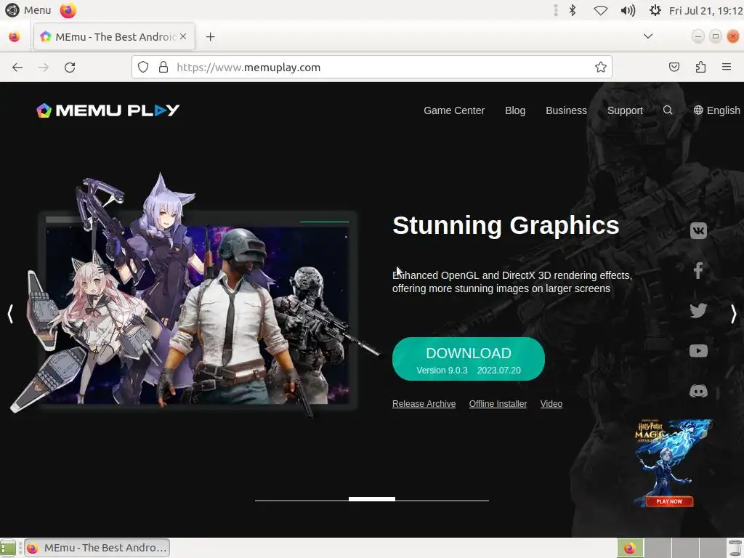Open the trash icon in the bottom panel

point(735,548)
